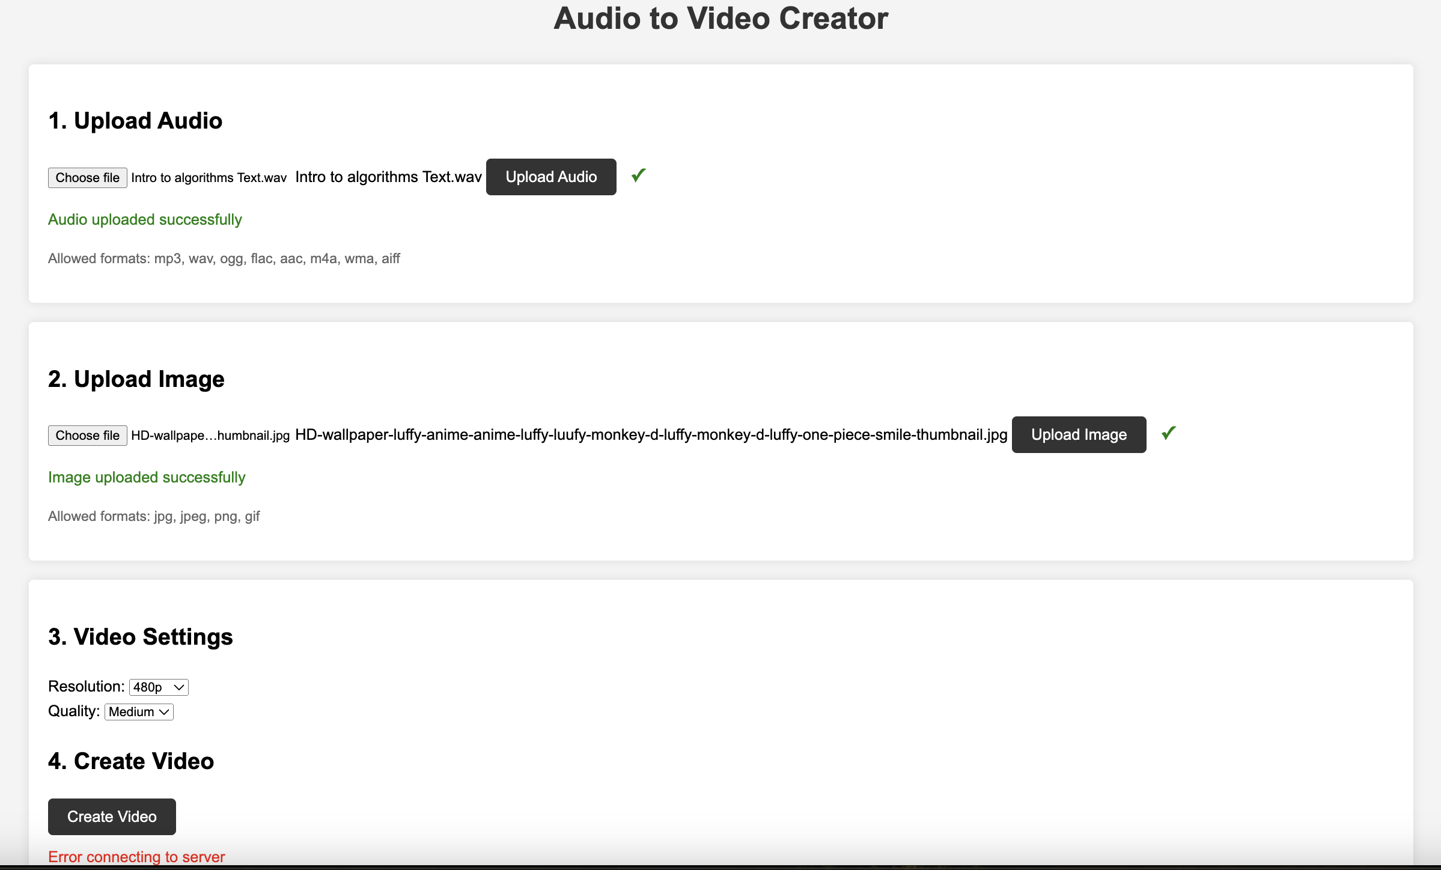Open the Resolution dropdown showing 480p

159,687
